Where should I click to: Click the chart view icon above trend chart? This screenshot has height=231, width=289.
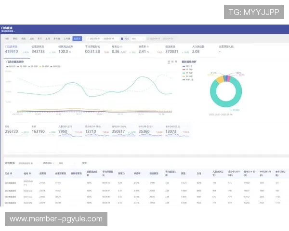coord(168,62)
